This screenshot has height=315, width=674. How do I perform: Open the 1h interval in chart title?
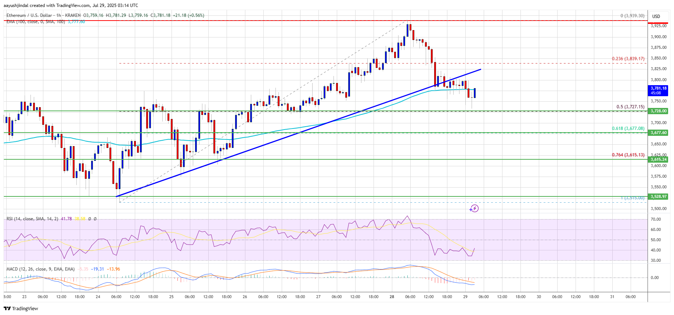[58, 15]
